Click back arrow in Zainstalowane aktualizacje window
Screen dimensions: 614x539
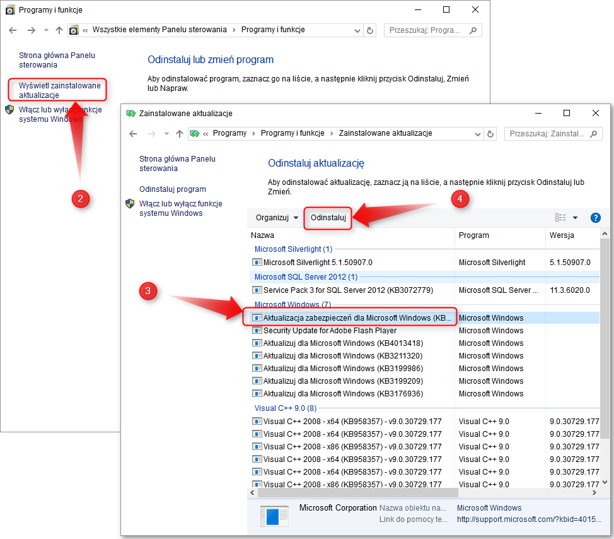pyautogui.click(x=133, y=134)
